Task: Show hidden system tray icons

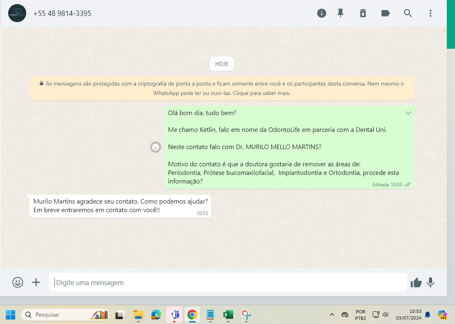Action: pos(332,315)
